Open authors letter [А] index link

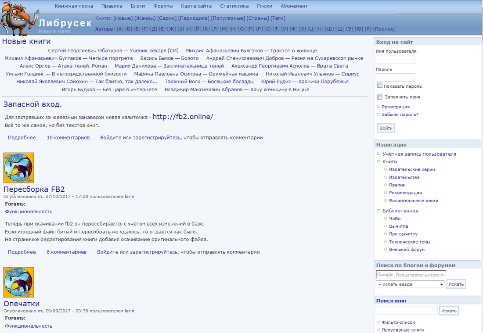click(120, 29)
